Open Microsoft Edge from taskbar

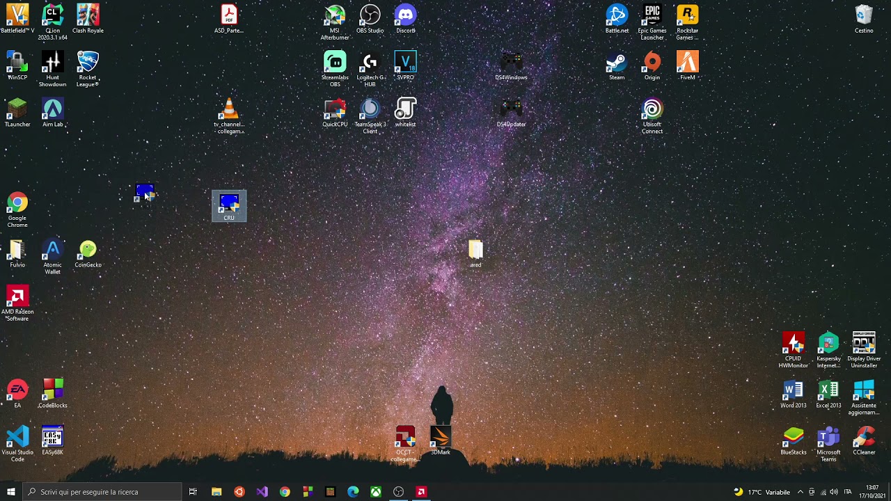tap(353, 492)
